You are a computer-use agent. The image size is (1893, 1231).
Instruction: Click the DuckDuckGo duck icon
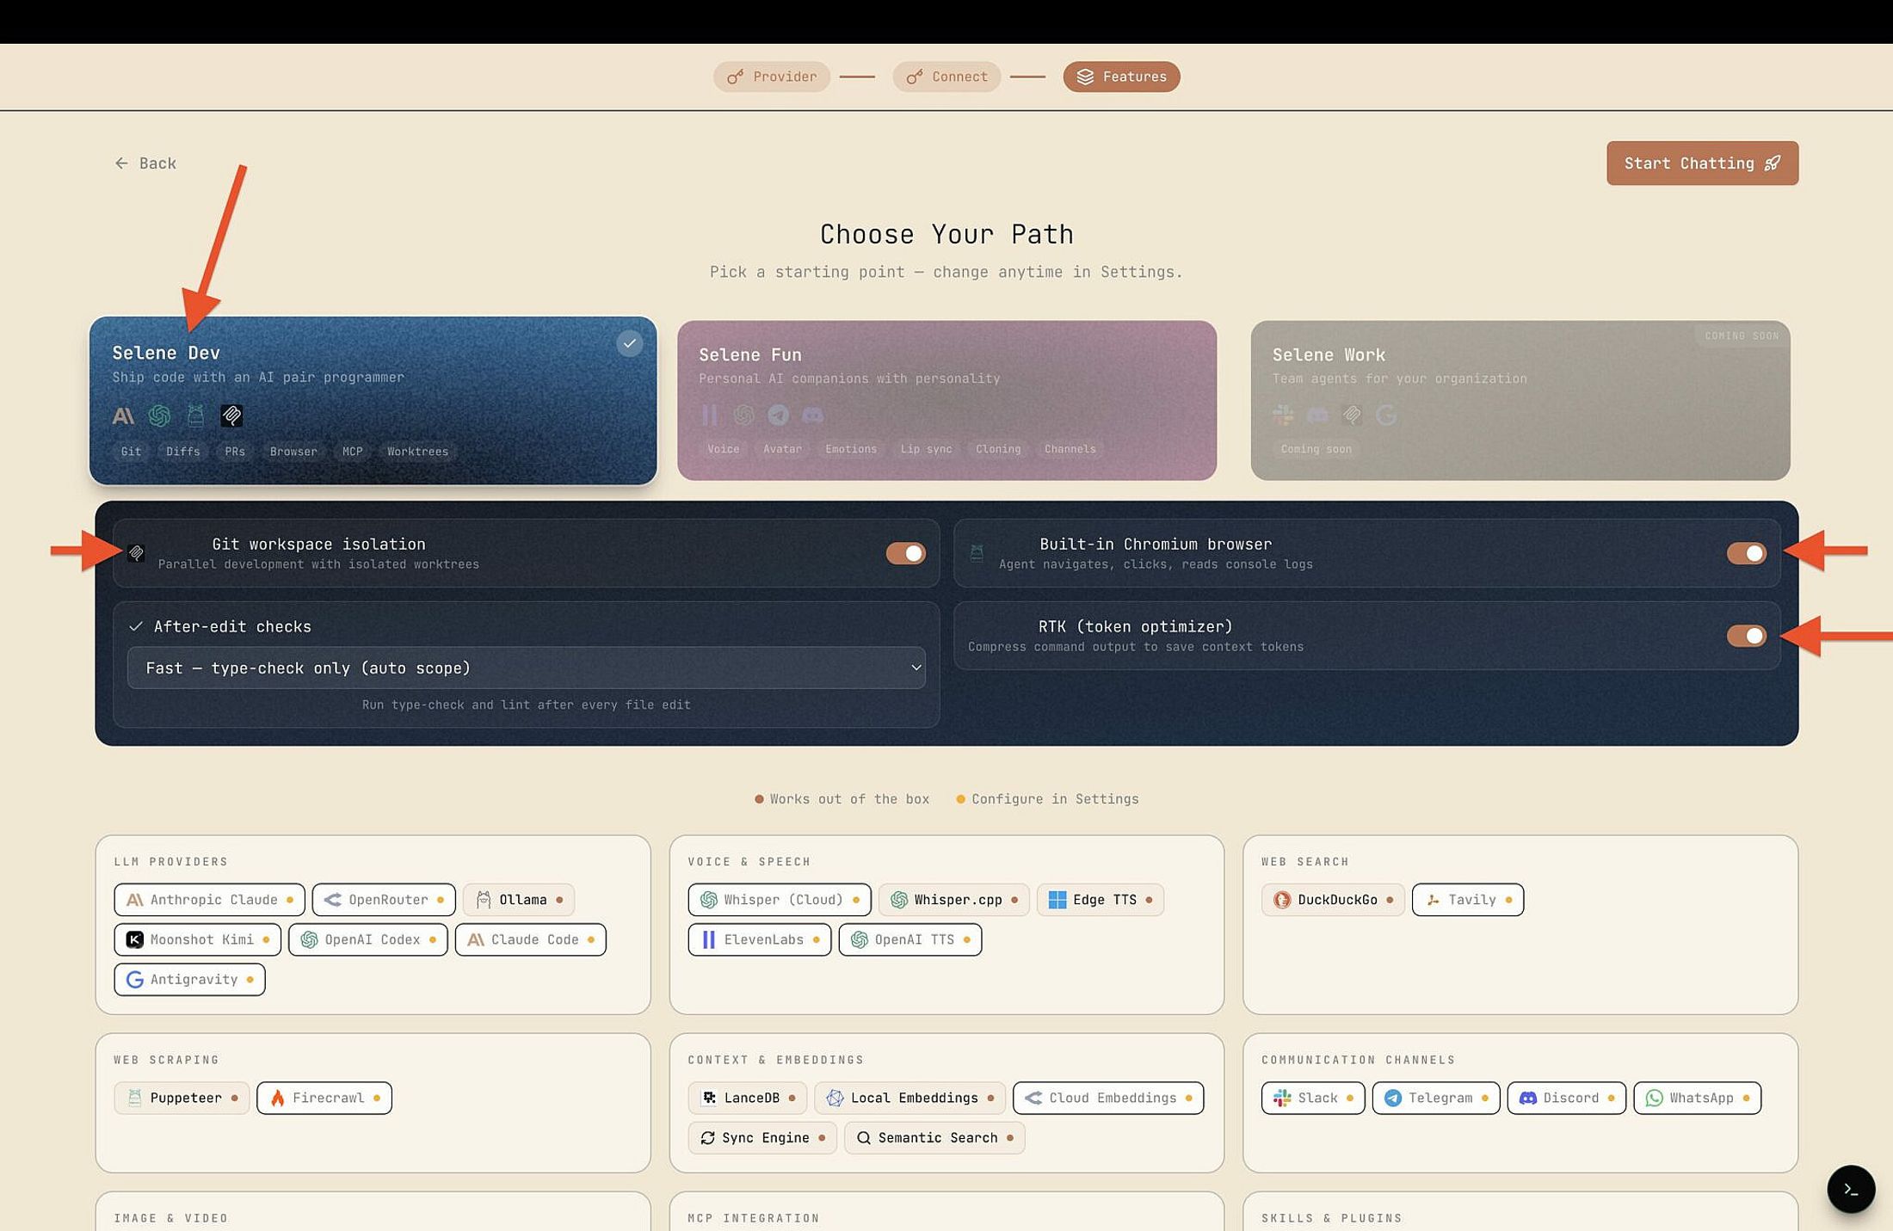pos(1282,900)
